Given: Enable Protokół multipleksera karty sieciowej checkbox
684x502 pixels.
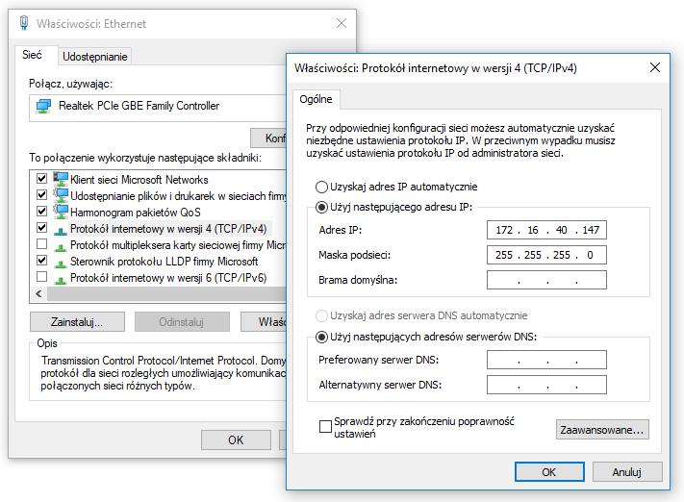Looking at the screenshot, I should click(42, 244).
